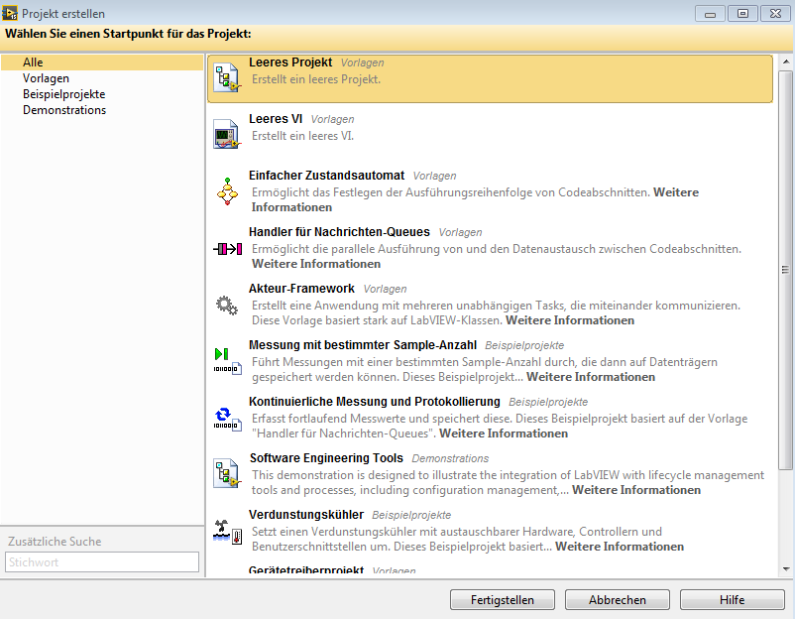This screenshot has height=619, width=795.
Task: Click the scrollbar down arrow
Action: point(786,569)
